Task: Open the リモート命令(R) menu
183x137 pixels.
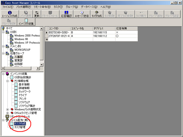Action: click(42, 7)
